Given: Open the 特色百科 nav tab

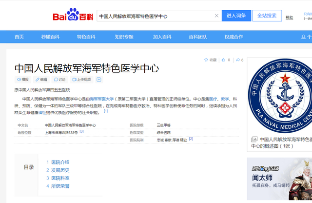Looking at the screenshot, I should tap(86, 37).
